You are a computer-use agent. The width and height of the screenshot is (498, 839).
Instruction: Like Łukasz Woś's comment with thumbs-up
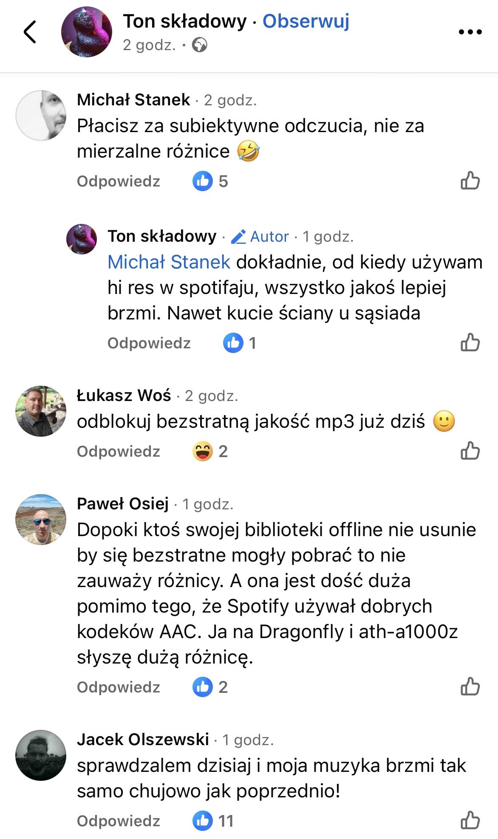470,451
